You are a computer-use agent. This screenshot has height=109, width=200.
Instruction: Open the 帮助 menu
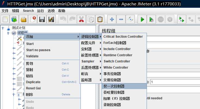point(62,11)
